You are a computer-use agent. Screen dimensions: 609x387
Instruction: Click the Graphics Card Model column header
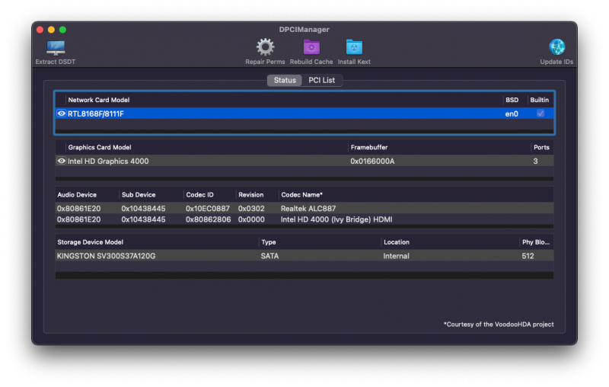pyautogui.click(x=100, y=147)
